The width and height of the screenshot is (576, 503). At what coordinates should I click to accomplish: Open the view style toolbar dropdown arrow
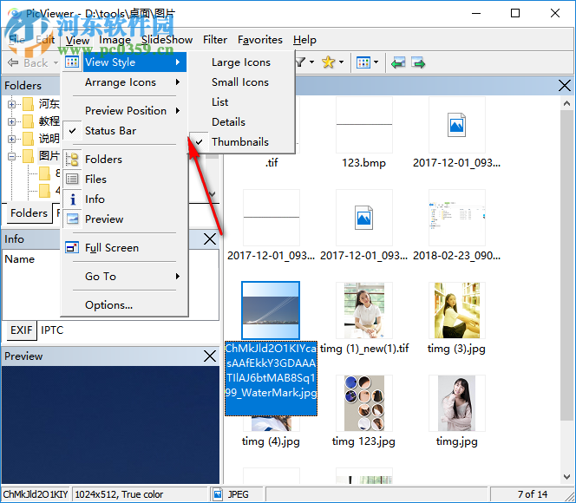(376, 62)
